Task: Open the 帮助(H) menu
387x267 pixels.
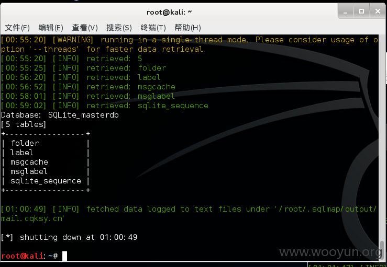Action: (x=187, y=28)
